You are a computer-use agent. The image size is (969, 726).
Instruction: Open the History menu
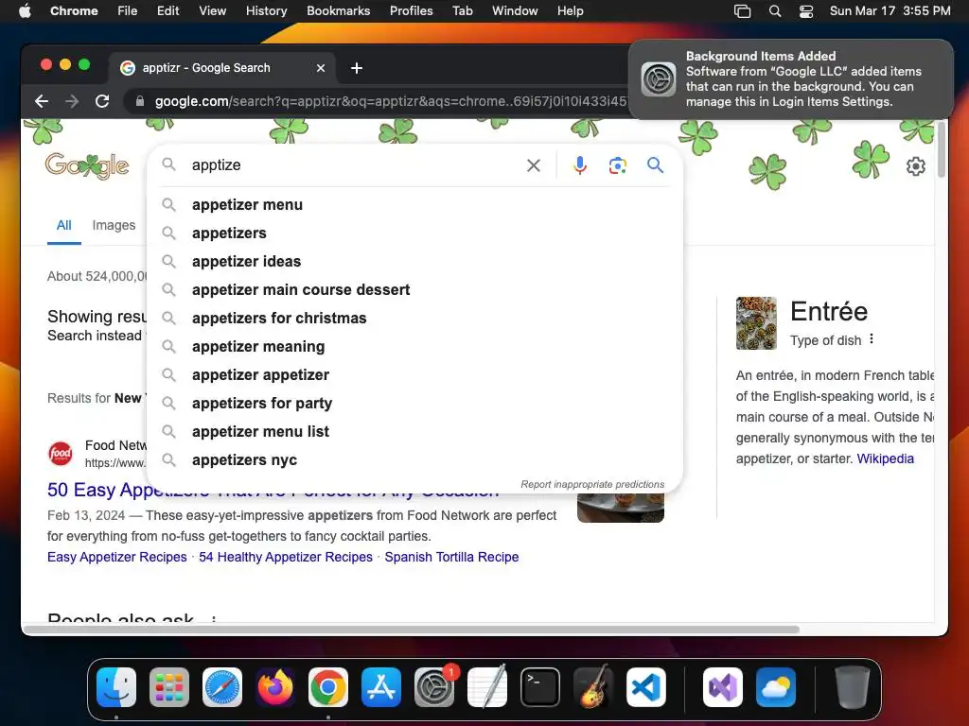click(266, 10)
